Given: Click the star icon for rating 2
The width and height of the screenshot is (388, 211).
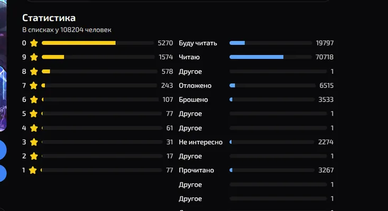Looking at the screenshot, I should (34, 156).
